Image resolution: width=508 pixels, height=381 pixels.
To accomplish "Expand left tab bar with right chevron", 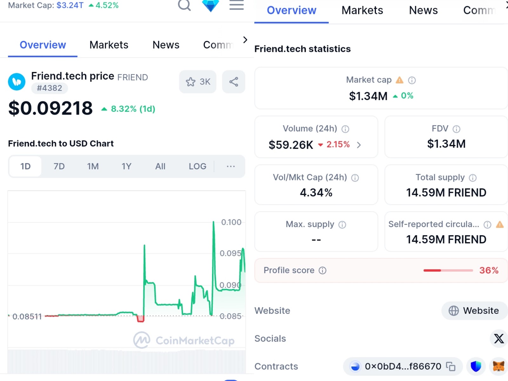I will [245, 40].
